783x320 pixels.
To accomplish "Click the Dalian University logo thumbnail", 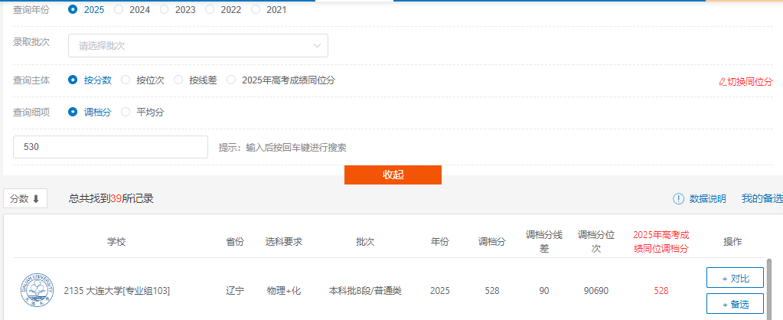I will tap(37, 291).
